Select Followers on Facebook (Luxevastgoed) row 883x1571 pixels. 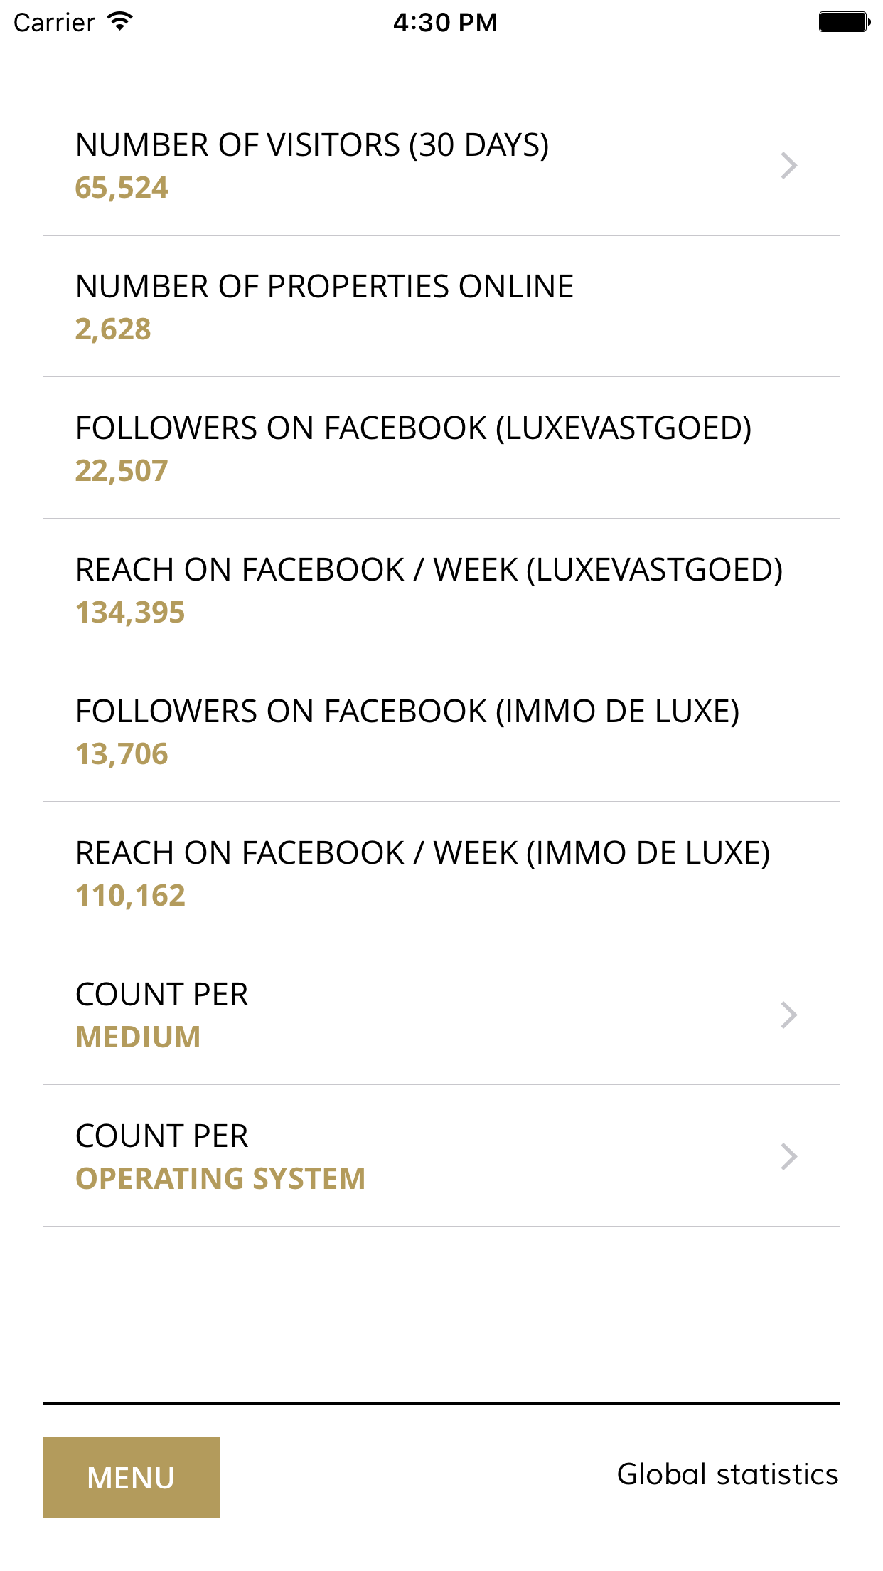(x=442, y=448)
